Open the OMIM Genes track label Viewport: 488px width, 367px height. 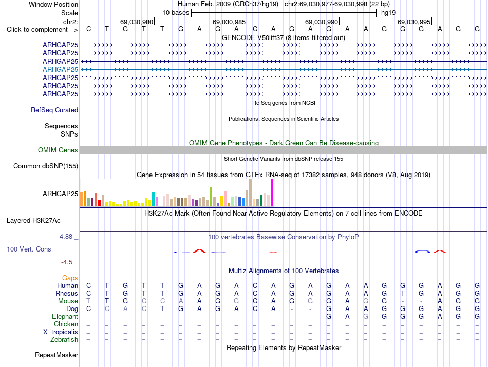(x=58, y=150)
